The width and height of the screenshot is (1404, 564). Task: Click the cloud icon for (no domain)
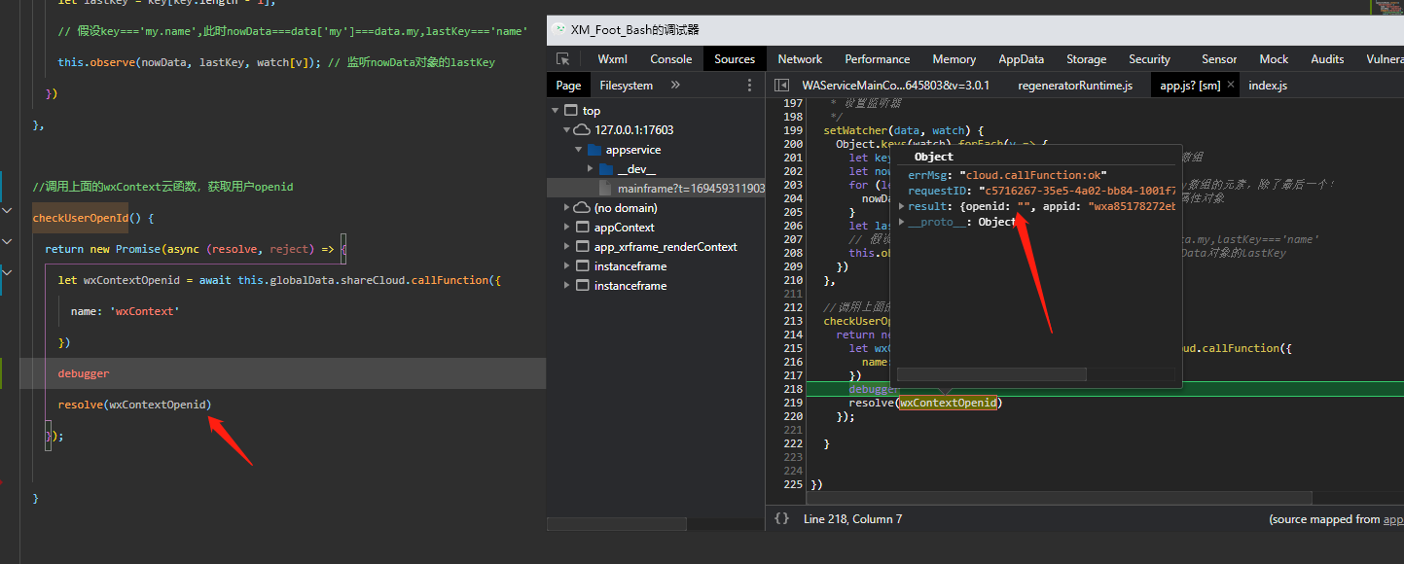coord(582,207)
